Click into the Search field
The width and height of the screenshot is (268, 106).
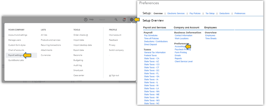click(102, 20)
